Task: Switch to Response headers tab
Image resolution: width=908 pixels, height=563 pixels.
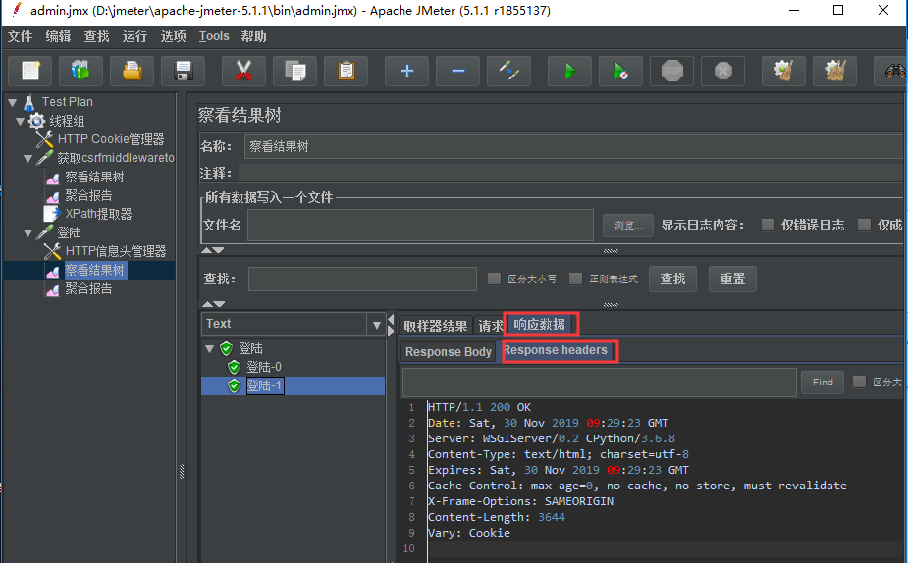Action: 556,350
